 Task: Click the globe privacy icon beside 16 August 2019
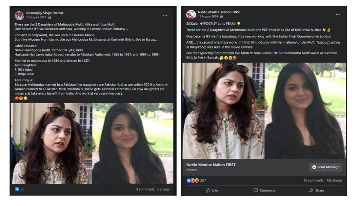50,17
